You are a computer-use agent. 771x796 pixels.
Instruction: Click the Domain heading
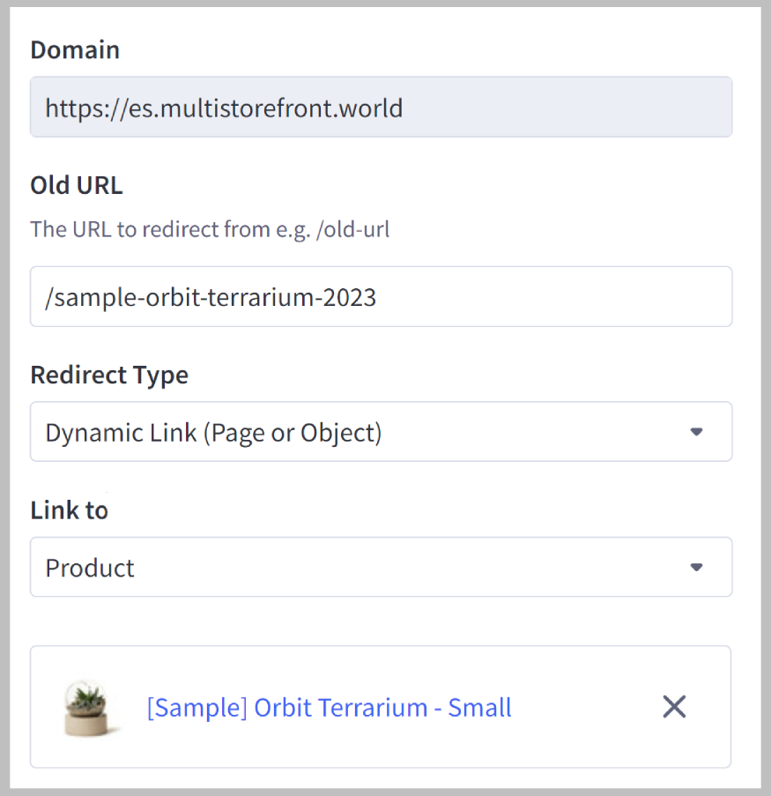(75, 50)
